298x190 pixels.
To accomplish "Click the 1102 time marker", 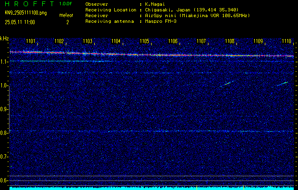I will (x=59, y=41).
